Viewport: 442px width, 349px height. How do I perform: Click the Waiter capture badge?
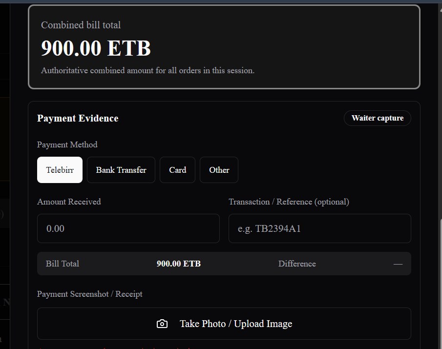[378, 118]
